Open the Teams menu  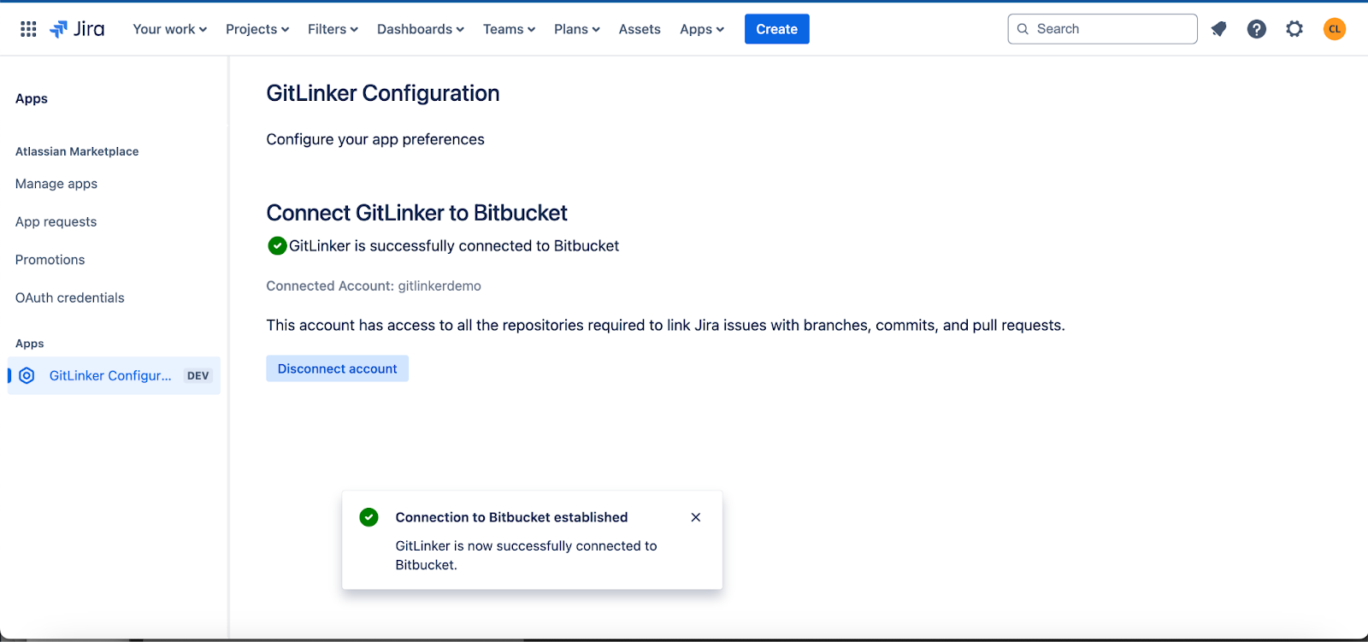point(509,29)
